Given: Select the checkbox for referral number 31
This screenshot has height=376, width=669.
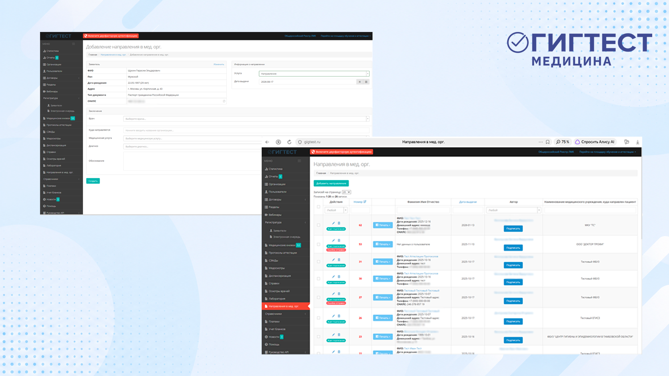Looking at the screenshot, I should [x=318, y=262].
